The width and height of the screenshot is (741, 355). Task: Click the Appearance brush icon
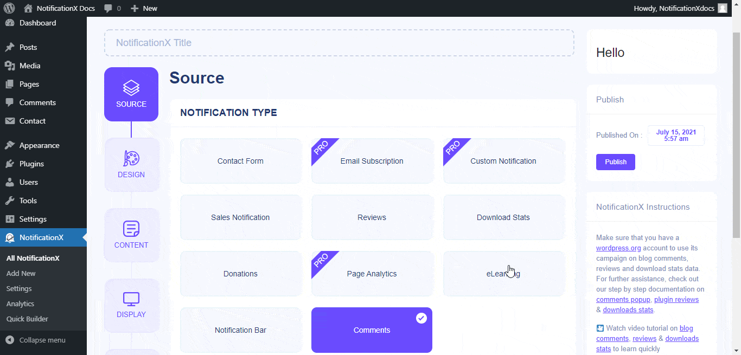[x=10, y=145]
